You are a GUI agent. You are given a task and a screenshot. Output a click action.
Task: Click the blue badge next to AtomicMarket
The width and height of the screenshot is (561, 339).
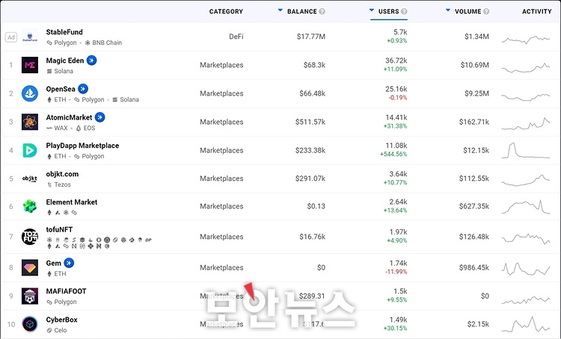click(x=99, y=117)
